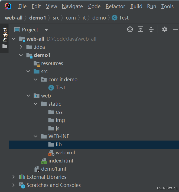Screen dimensions: 179x192
Task: Open the Project view dropdown arrow
Action: coord(46,30)
